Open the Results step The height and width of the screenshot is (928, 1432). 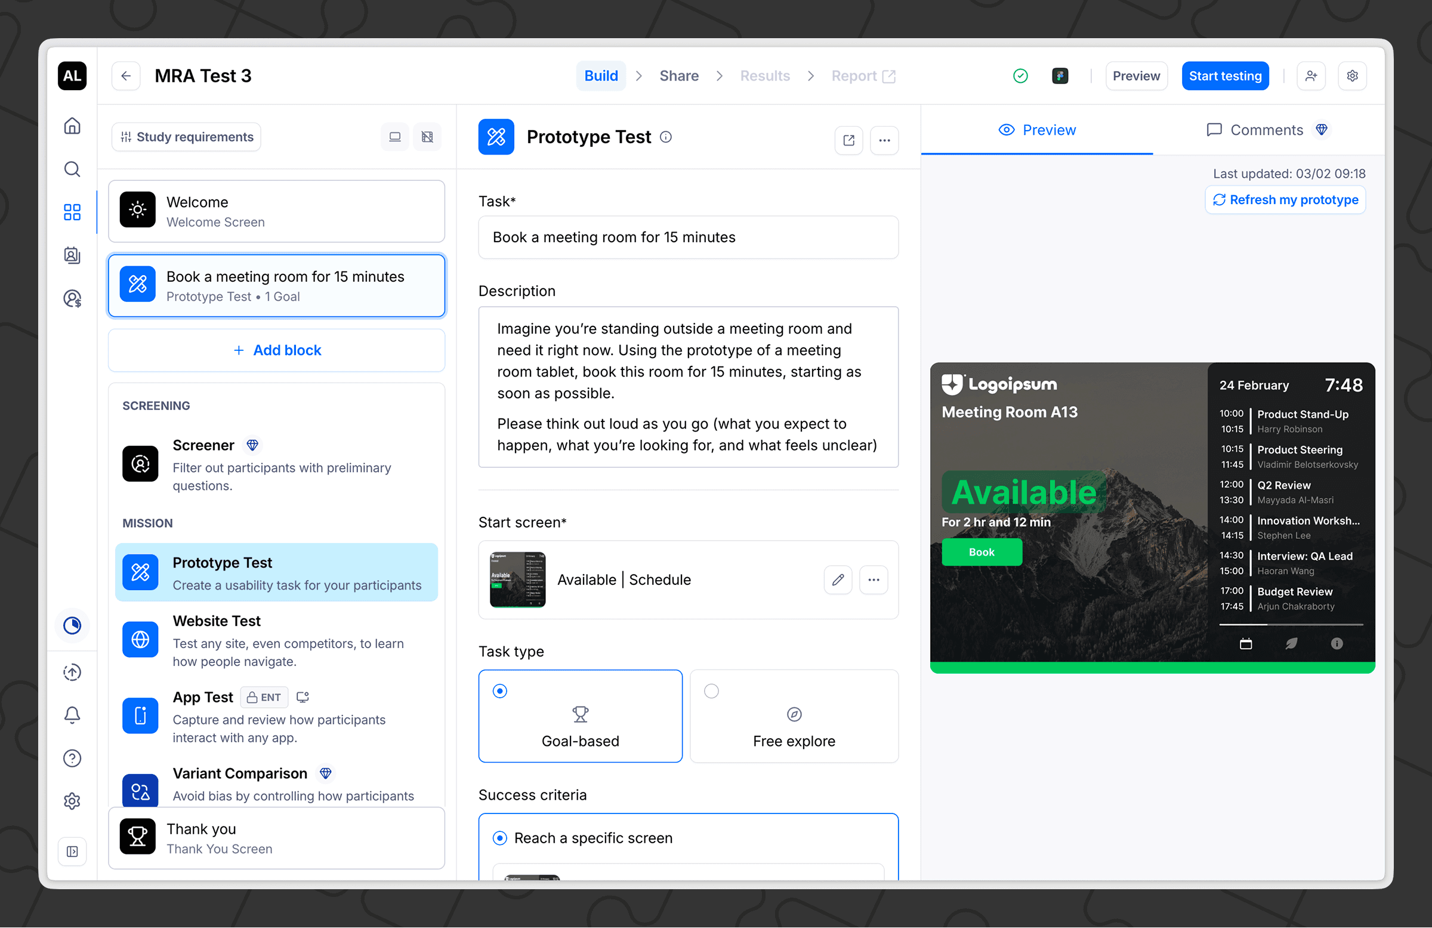coord(765,76)
